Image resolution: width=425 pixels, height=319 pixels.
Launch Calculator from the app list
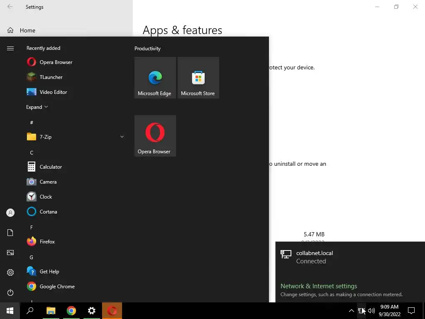click(76, 167)
